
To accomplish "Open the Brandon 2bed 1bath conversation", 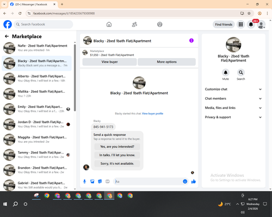I will [37, 170].
